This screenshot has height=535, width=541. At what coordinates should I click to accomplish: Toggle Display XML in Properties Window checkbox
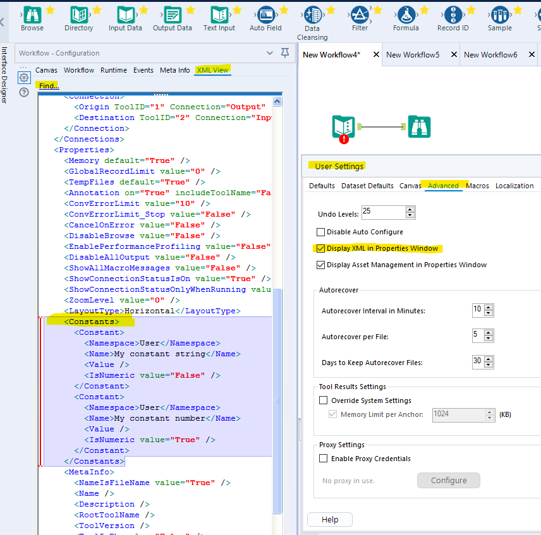(x=320, y=248)
